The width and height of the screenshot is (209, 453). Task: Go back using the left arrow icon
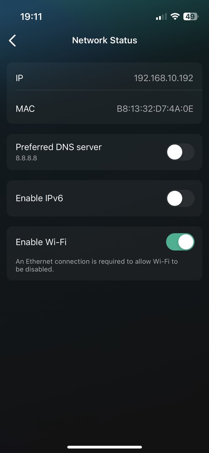[12, 40]
